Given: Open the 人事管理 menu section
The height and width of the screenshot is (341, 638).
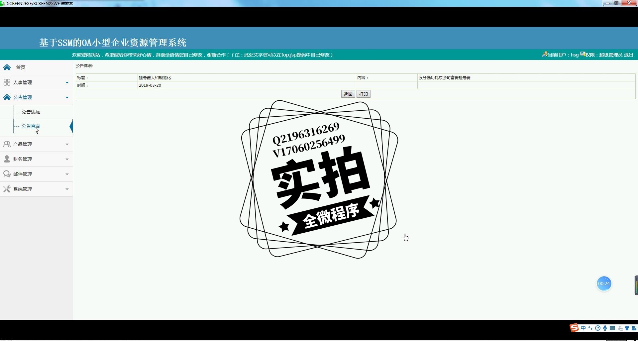Looking at the screenshot, I should [x=36, y=82].
